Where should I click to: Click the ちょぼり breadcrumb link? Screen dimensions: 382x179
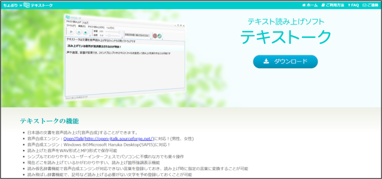(10, 5)
